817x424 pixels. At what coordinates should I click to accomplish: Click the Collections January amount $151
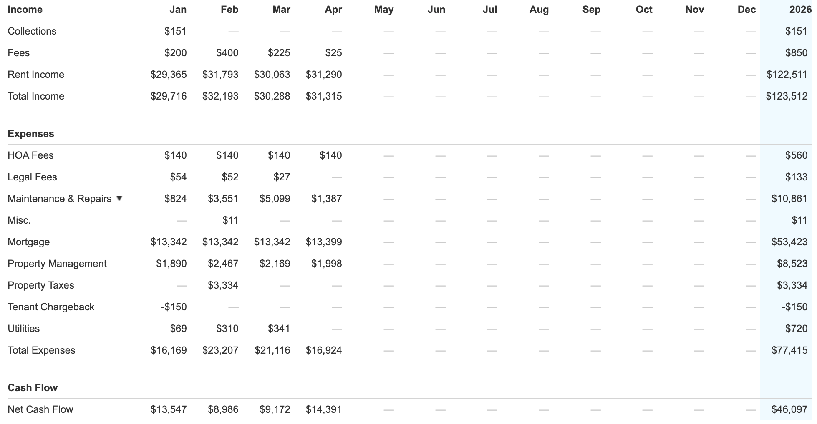(x=175, y=31)
